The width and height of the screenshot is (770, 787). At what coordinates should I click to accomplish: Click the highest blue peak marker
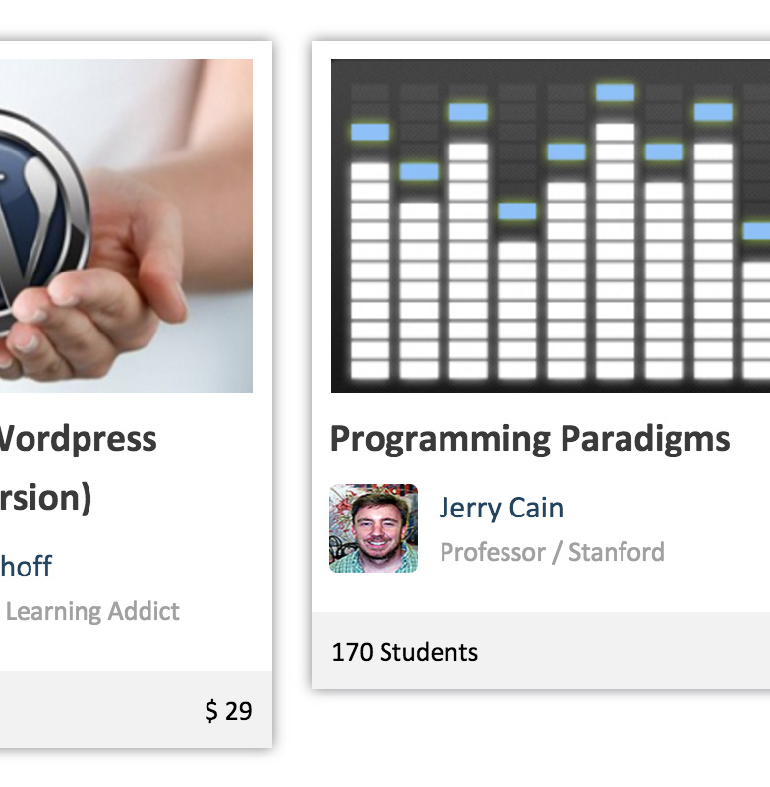click(x=615, y=92)
